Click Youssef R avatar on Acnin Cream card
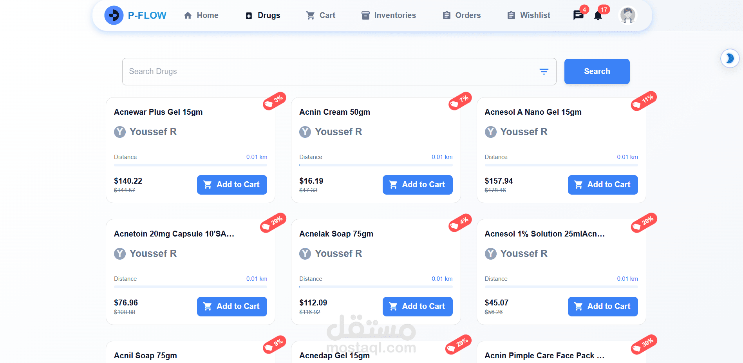 [305, 132]
